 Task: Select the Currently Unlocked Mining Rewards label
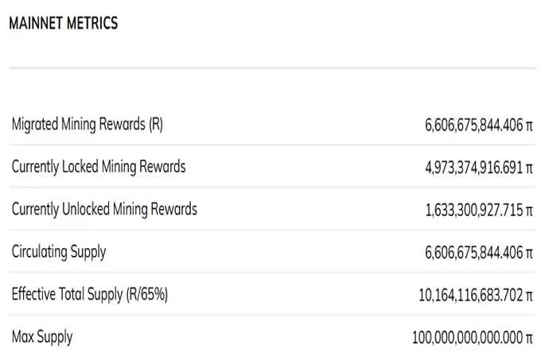point(104,209)
